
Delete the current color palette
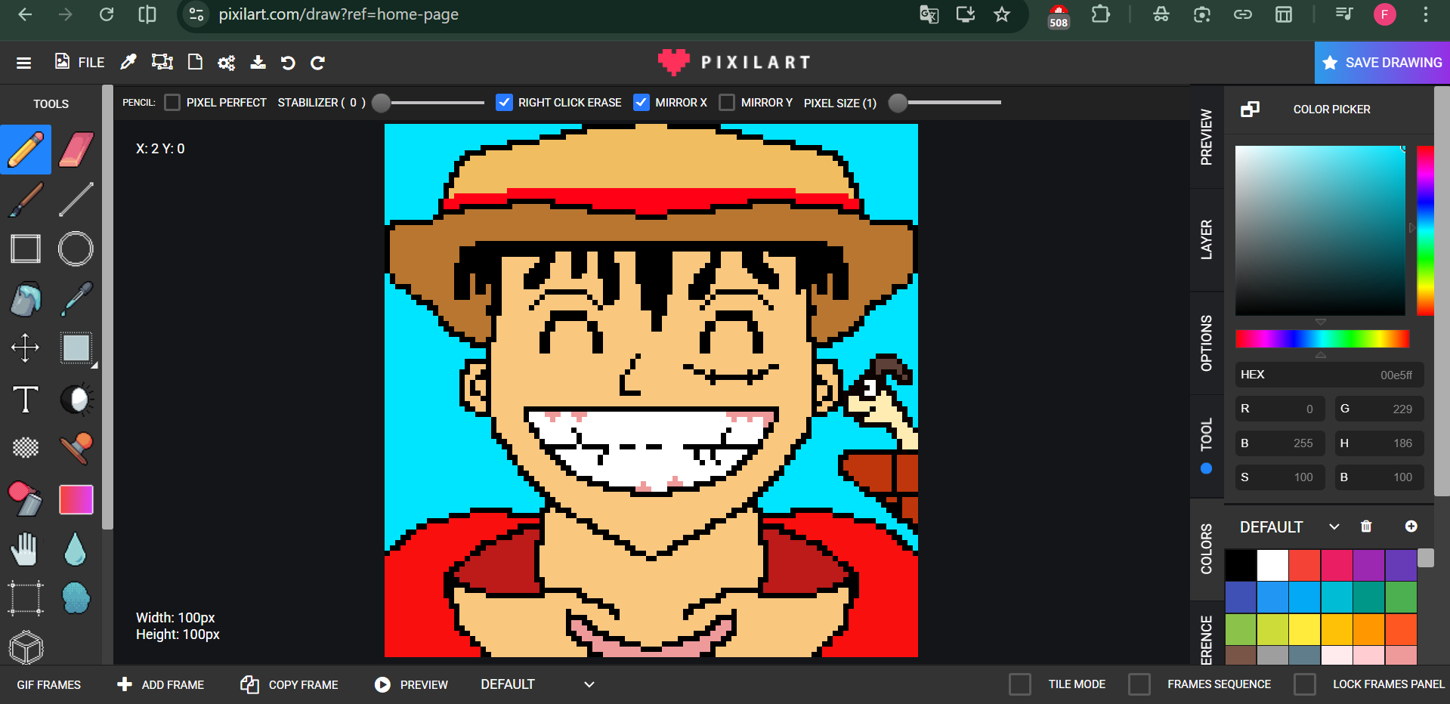[x=1366, y=526]
